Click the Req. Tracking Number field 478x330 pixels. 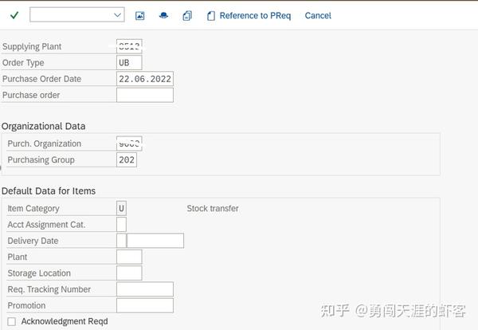pos(145,289)
